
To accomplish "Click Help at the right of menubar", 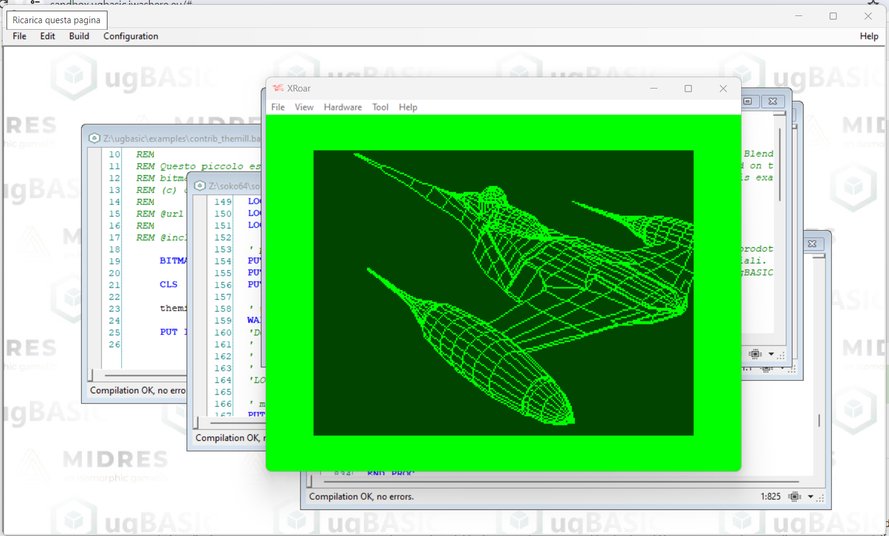I will click(x=868, y=36).
